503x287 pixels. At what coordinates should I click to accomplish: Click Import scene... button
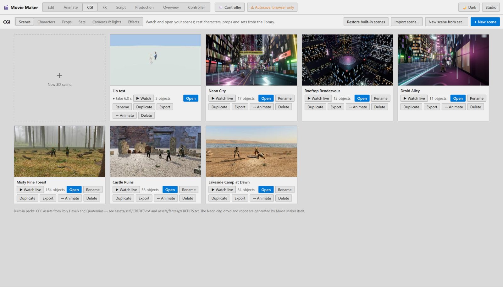(x=407, y=22)
